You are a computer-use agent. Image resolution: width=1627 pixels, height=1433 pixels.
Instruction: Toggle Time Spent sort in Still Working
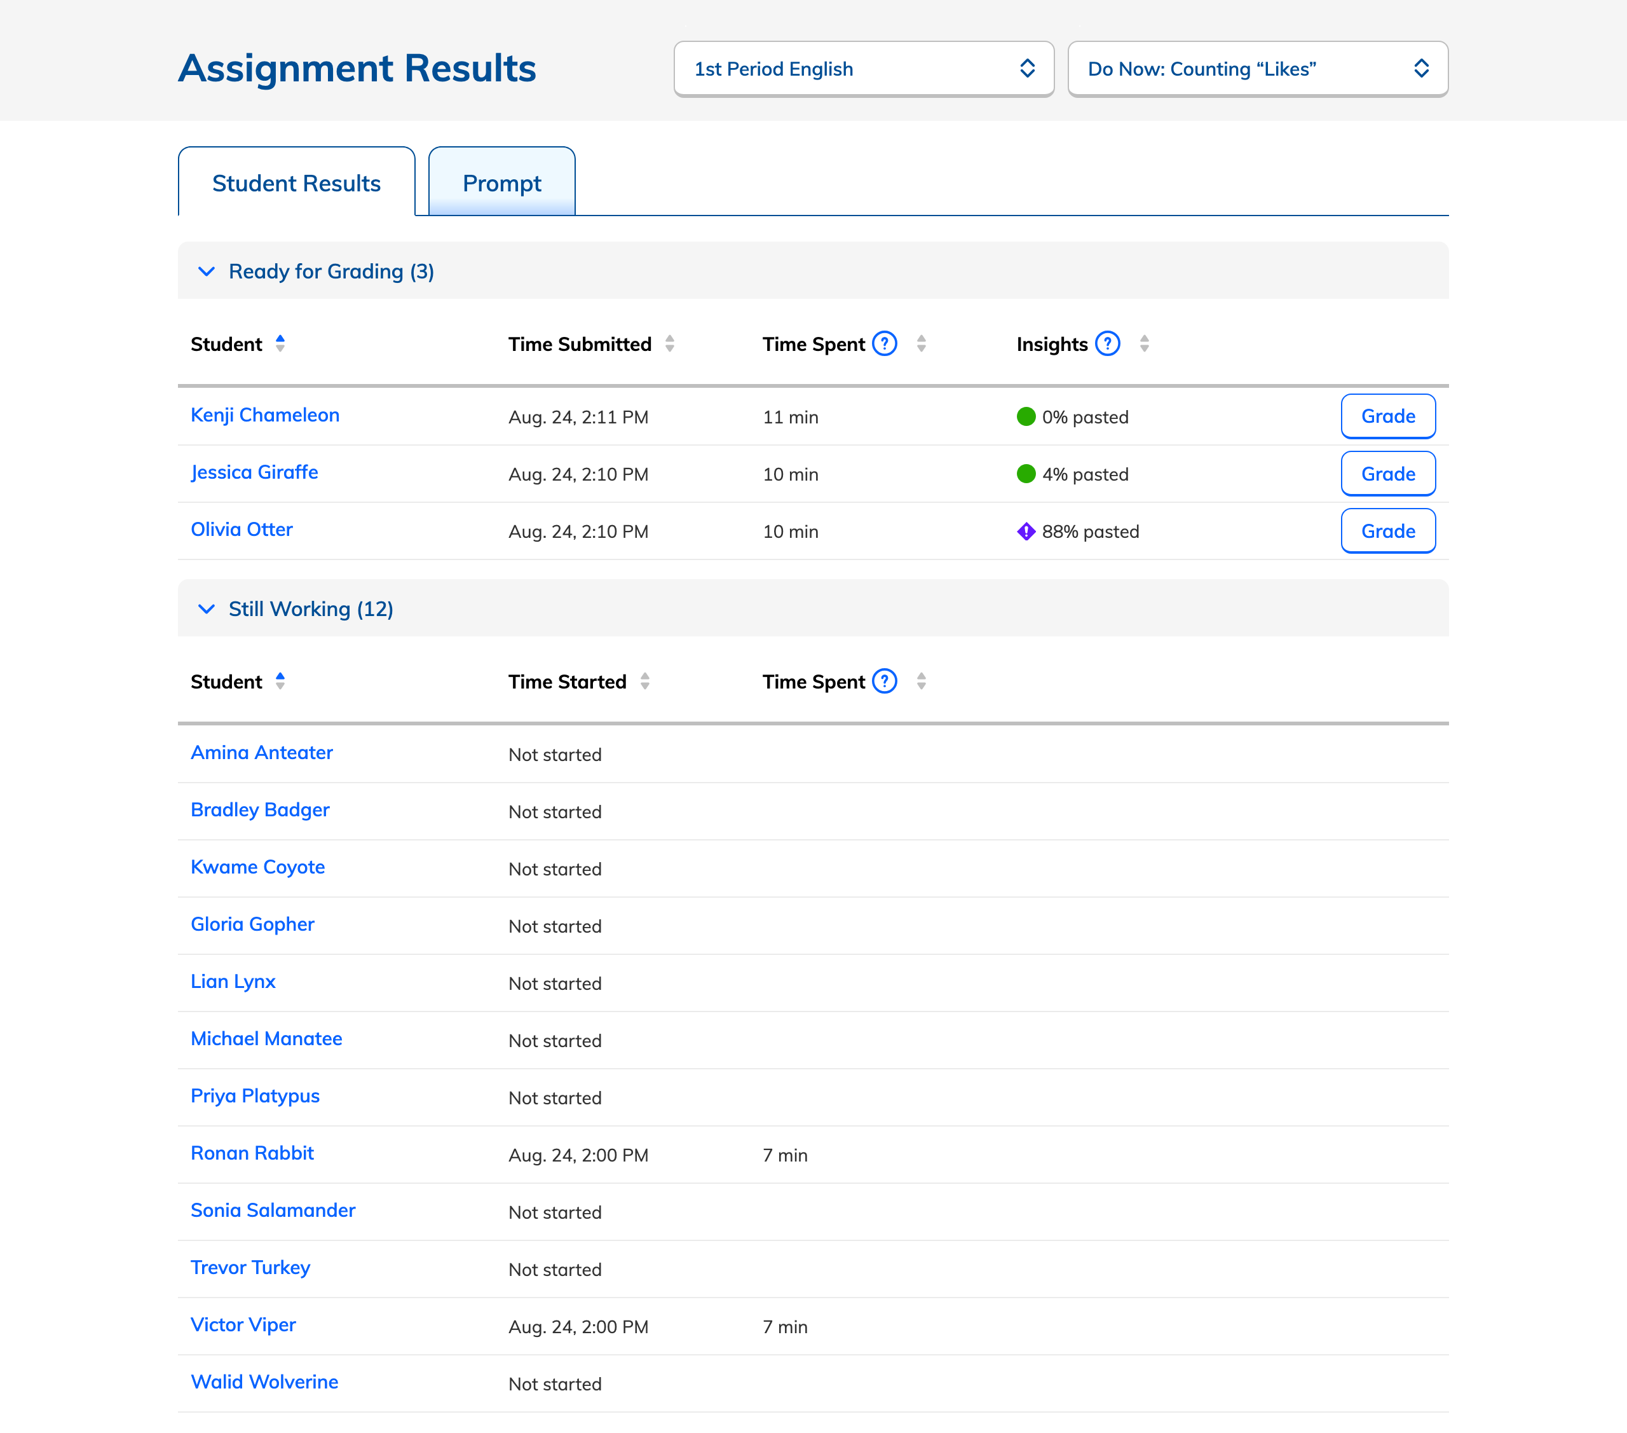921,682
